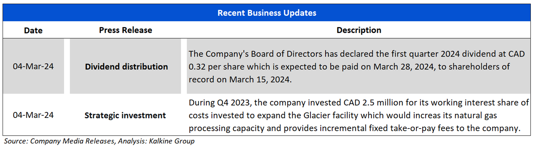
Task: Click the date cell beside Strategic investment
Action: [x=33, y=115]
